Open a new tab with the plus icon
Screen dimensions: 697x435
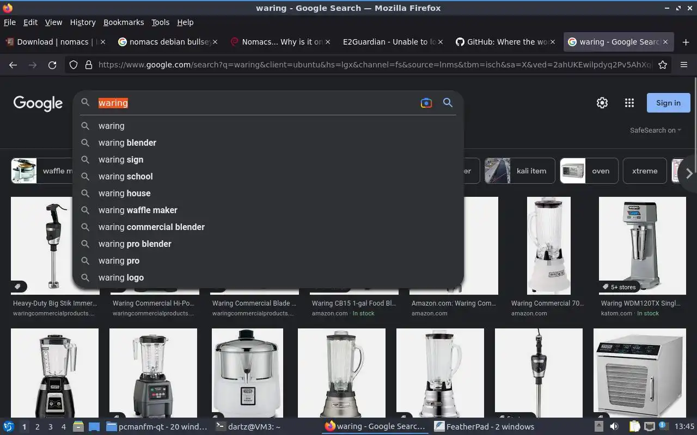tap(686, 42)
